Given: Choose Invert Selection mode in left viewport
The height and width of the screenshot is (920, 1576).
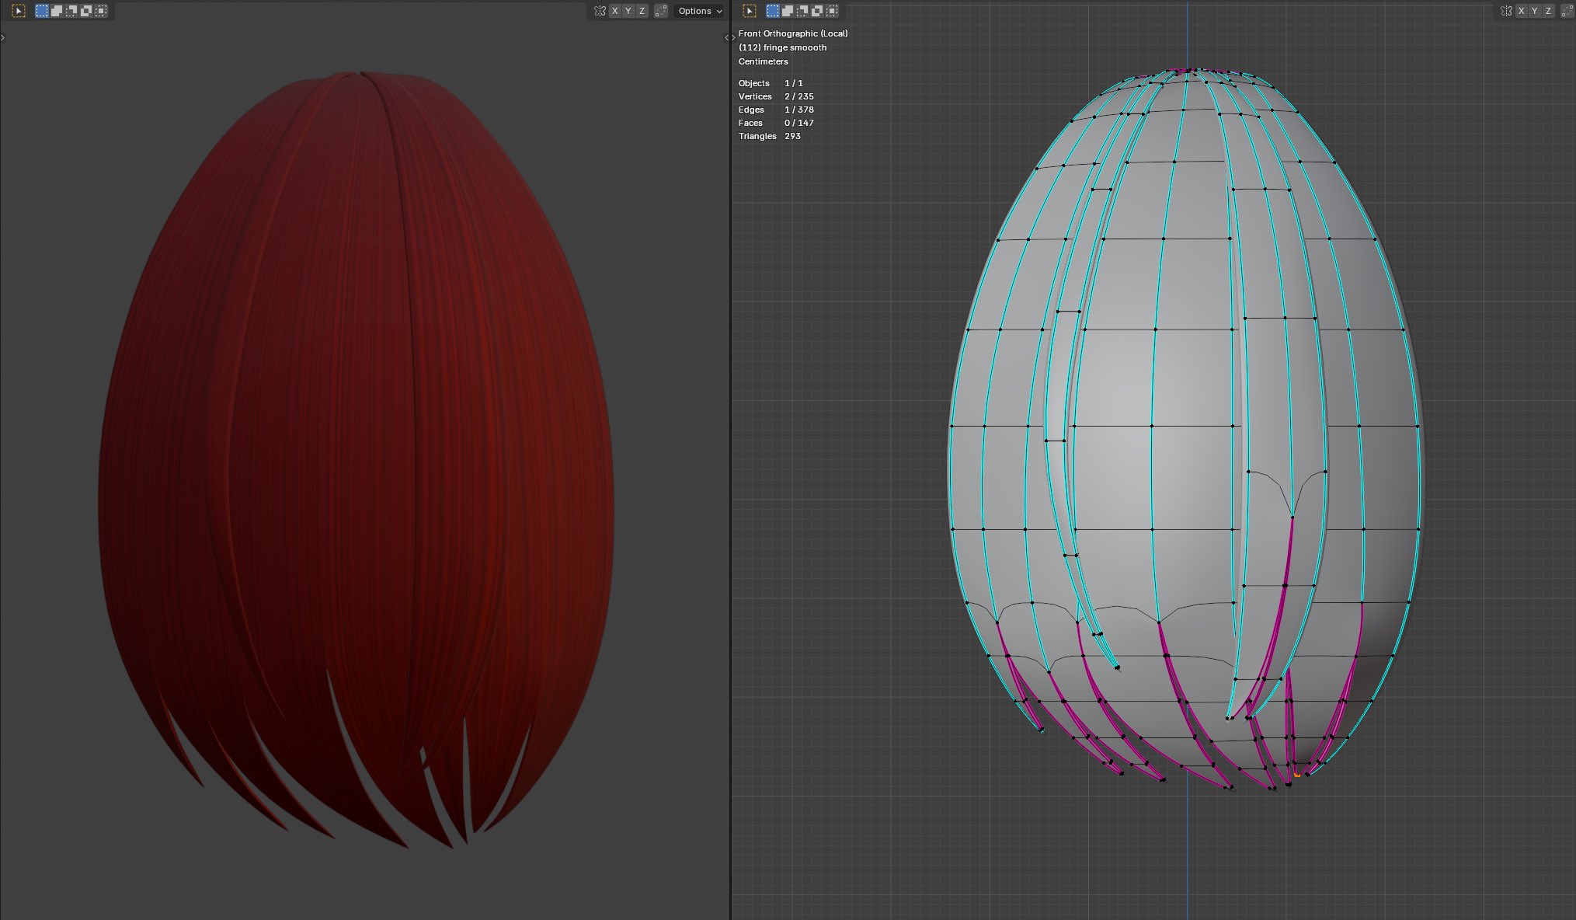Looking at the screenshot, I should tap(86, 11).
